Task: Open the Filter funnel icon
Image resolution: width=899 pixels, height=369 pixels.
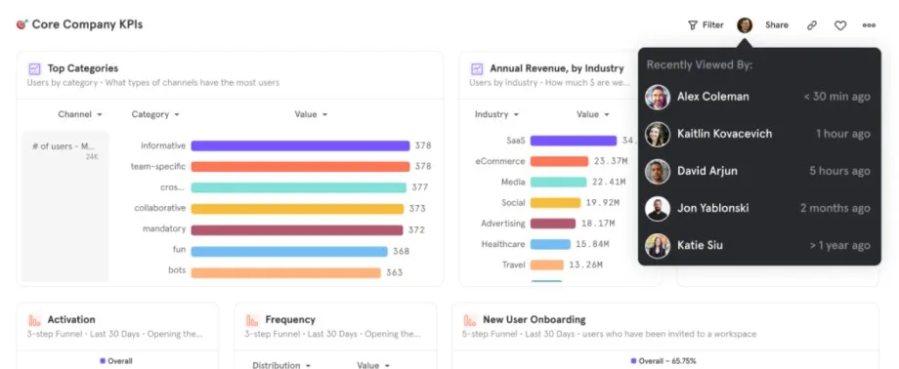Action: click(x=693, y=25)
